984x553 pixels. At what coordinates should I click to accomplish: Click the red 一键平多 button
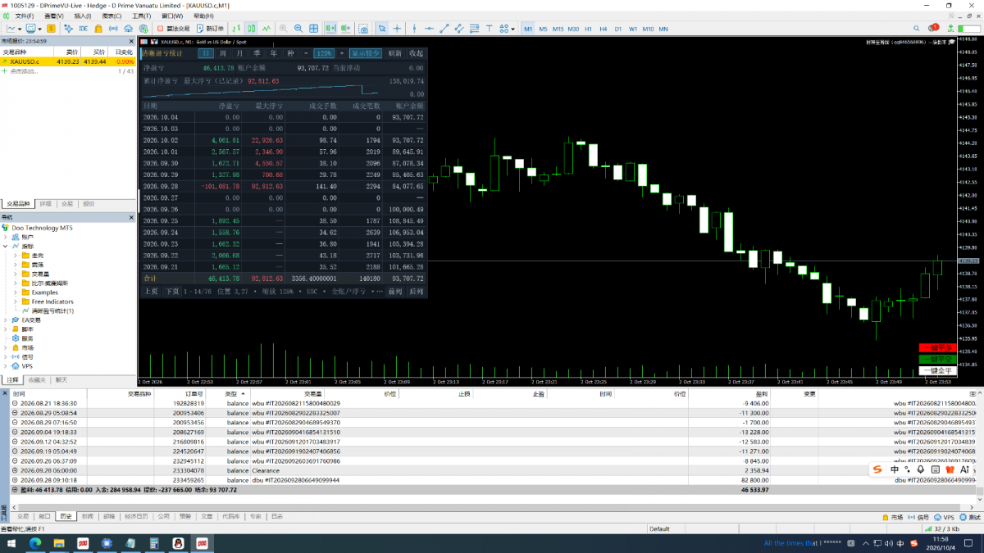tap(937, 348)
